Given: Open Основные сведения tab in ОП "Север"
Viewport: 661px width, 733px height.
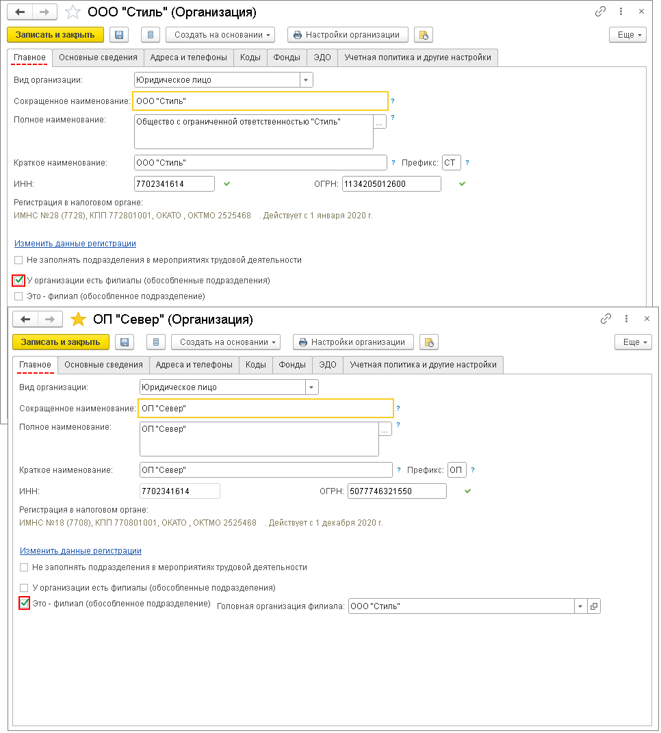Looking at the screenshot, I should [x=104, y=365].
